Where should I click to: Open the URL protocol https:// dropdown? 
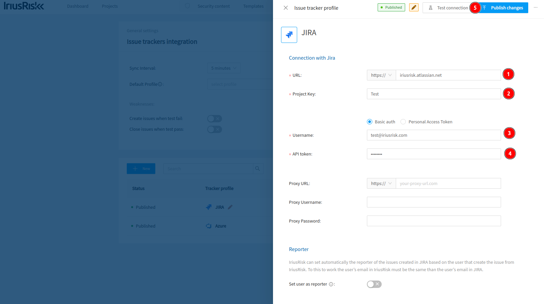point(381,75)
